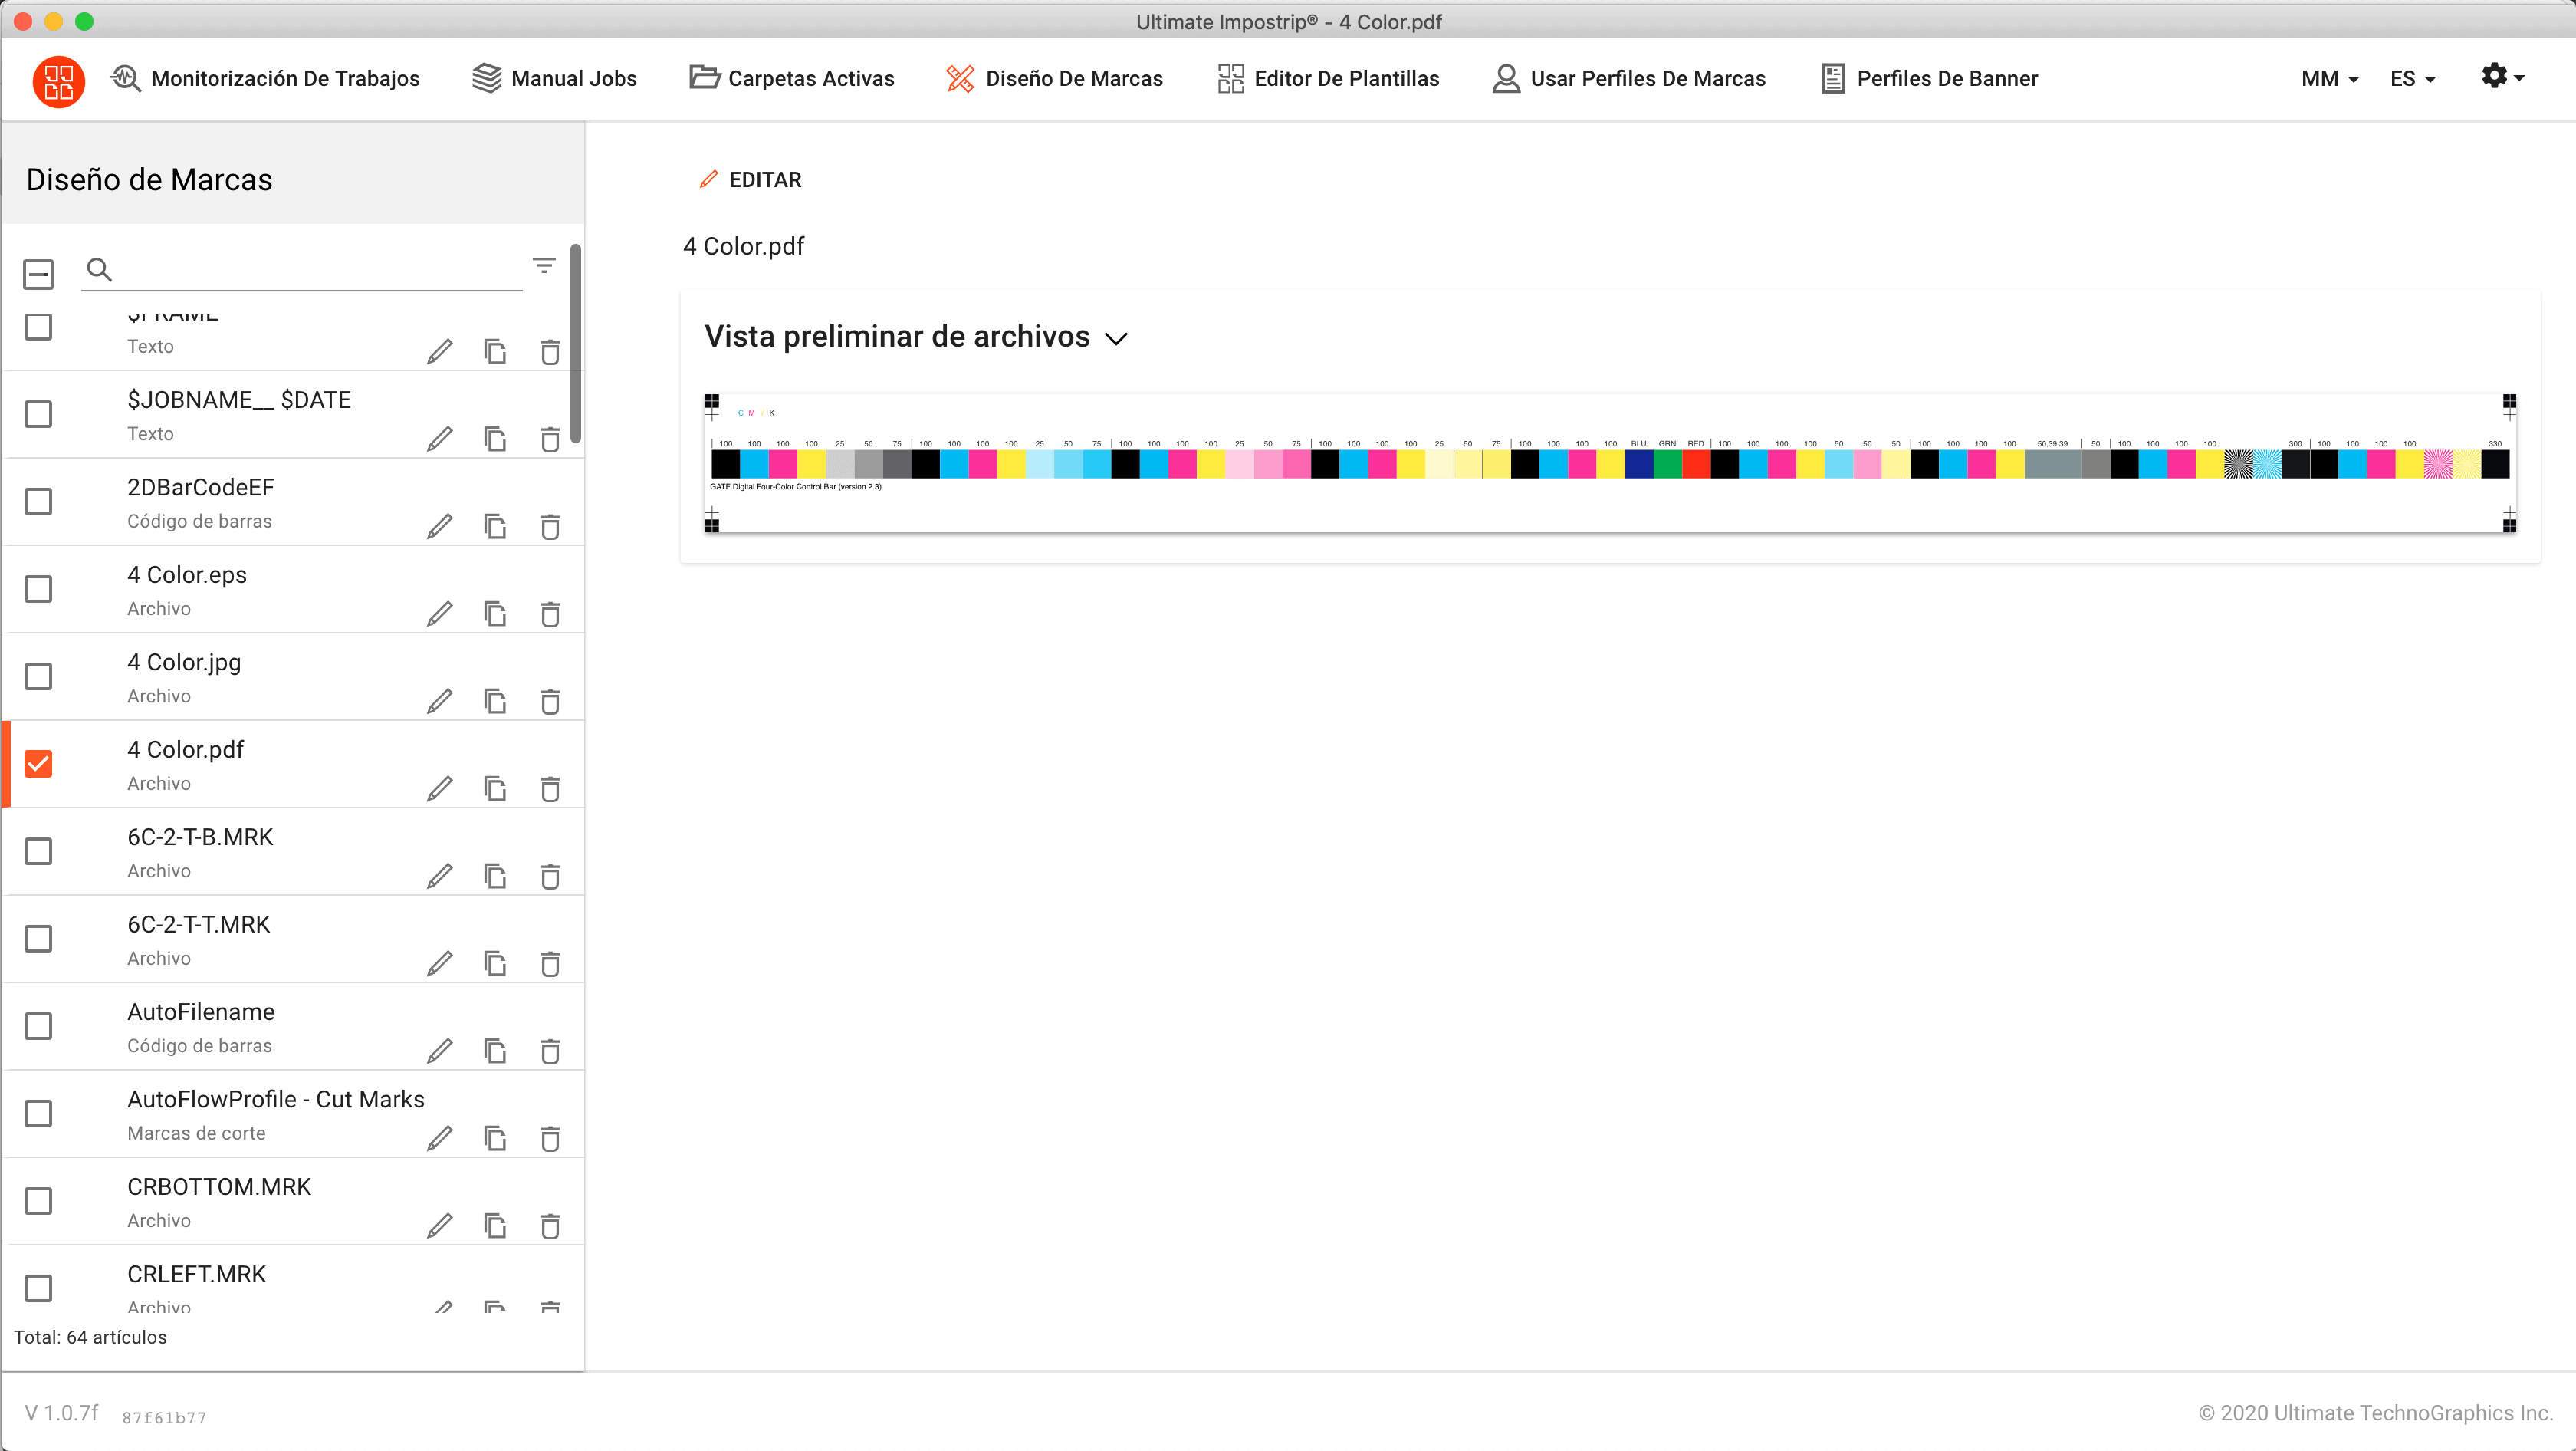Collapse Vista preliminar de archivos section

[1116, 339]
